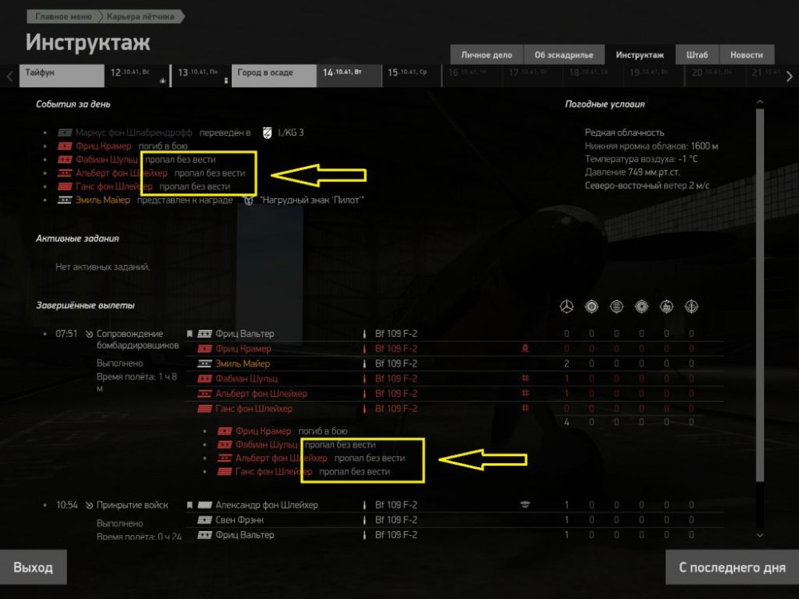Click Эмиль Майер rank insignia in events list
Viewport: 799px width, 599px height.
(64, 200)
